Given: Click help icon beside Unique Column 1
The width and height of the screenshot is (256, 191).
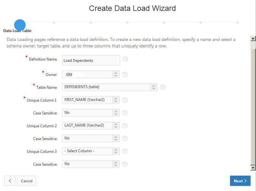Looking at the screenshot, I should [125, 100].
